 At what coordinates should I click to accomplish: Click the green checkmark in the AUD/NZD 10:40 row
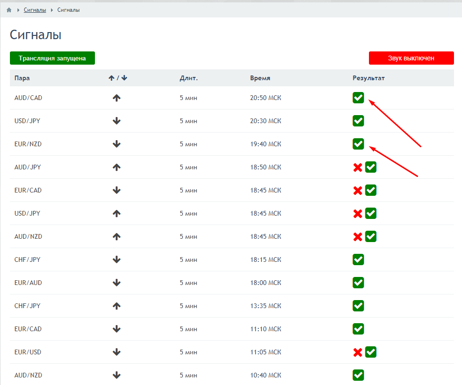click(358, 375)
